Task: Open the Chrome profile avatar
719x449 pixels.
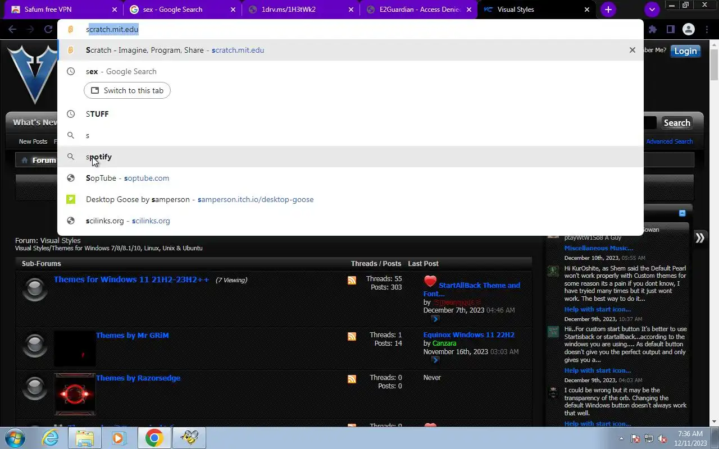Action: tap(688, 29)
